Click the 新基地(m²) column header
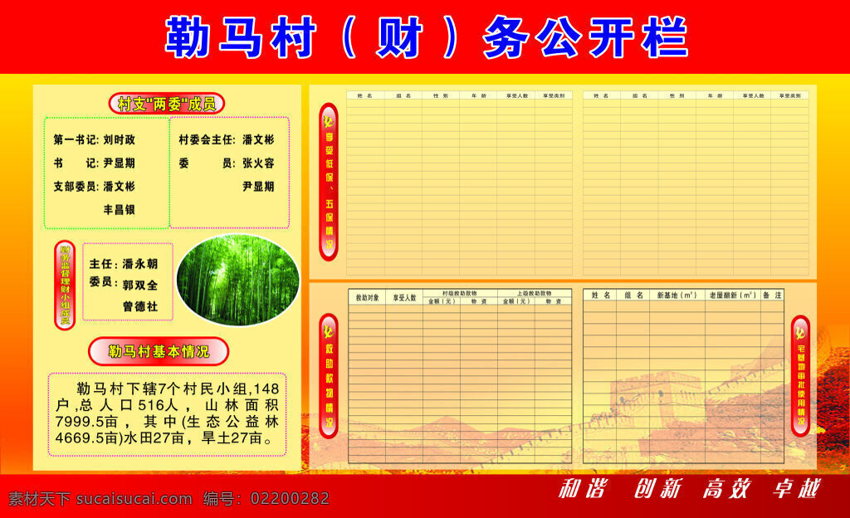 tap(677, 296)
